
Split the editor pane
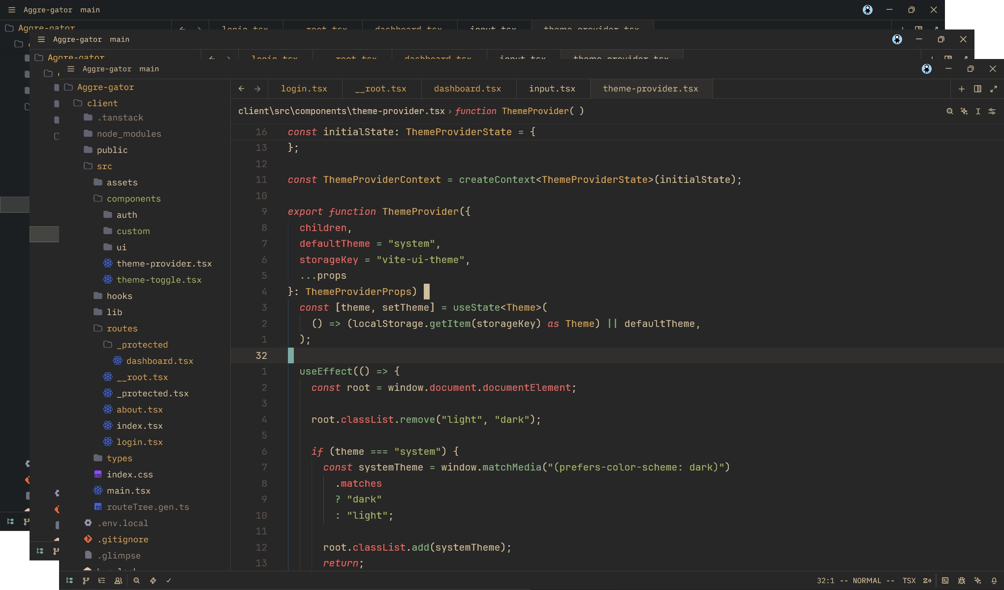click(977, 89)
